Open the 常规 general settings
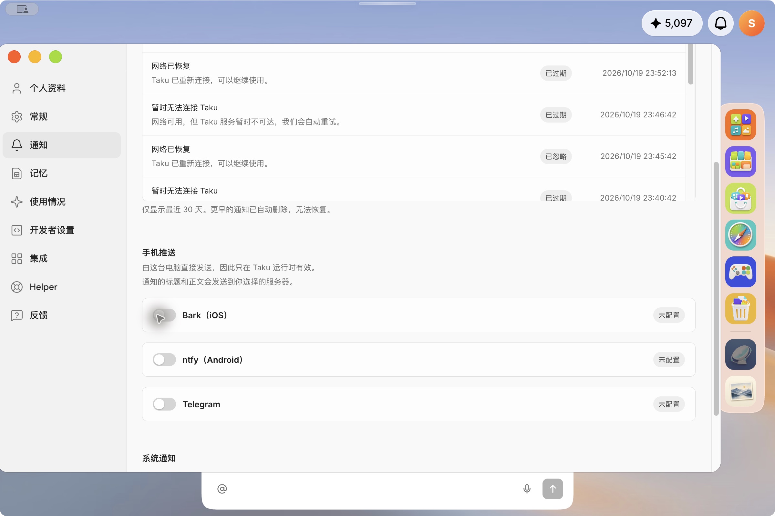 pyautogui.click(x=62, y=116)
